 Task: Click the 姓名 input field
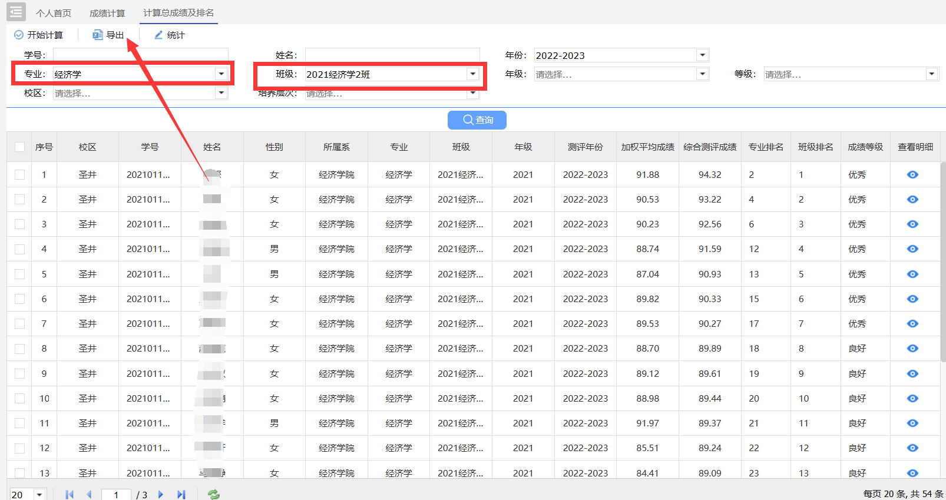tap(392, 55)
